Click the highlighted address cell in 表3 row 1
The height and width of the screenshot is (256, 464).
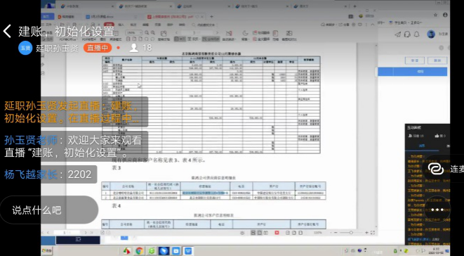[x=205, y=193]
